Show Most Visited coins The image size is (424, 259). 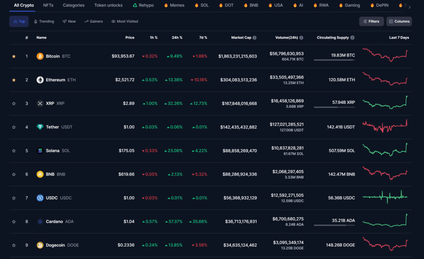pos(125,21)
